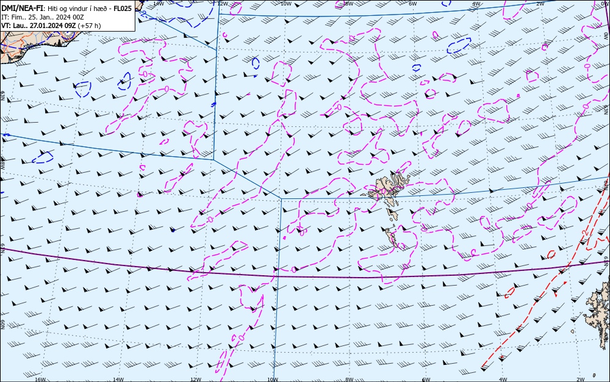Screen dimensions: 610x382
Task: Select the 'FL025' flight level label
Action: pos(123,9)
